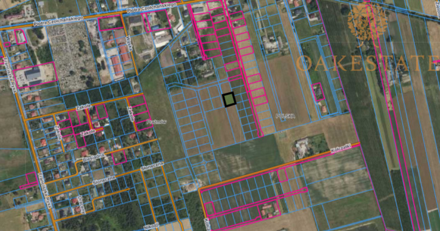The image size is (440, 231).
Task: Click the red-roofed buildings along Wąska street
Action: pyautogui.click(x=120, y=59)
